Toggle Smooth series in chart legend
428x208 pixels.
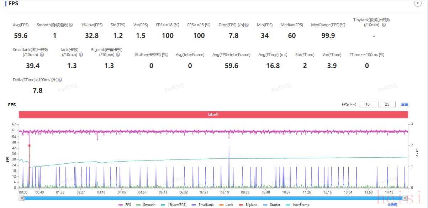146,205
